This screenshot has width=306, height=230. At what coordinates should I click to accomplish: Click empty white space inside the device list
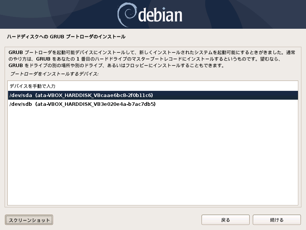click(x=153, y=156)
